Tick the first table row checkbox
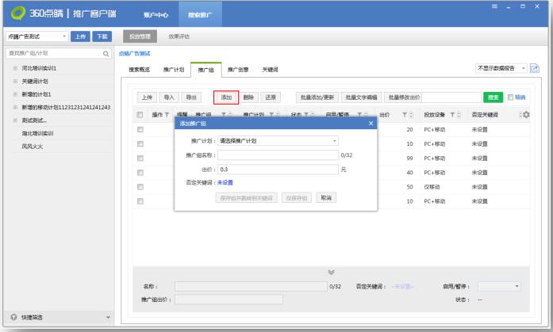553x332 pixels. point(140,129)
